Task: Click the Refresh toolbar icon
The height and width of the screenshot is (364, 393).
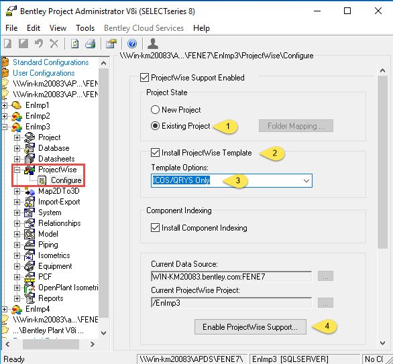Action: [x=74, y=44]
